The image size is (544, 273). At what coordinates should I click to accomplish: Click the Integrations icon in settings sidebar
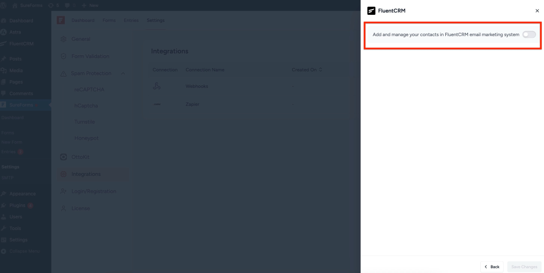click(64, 174)
